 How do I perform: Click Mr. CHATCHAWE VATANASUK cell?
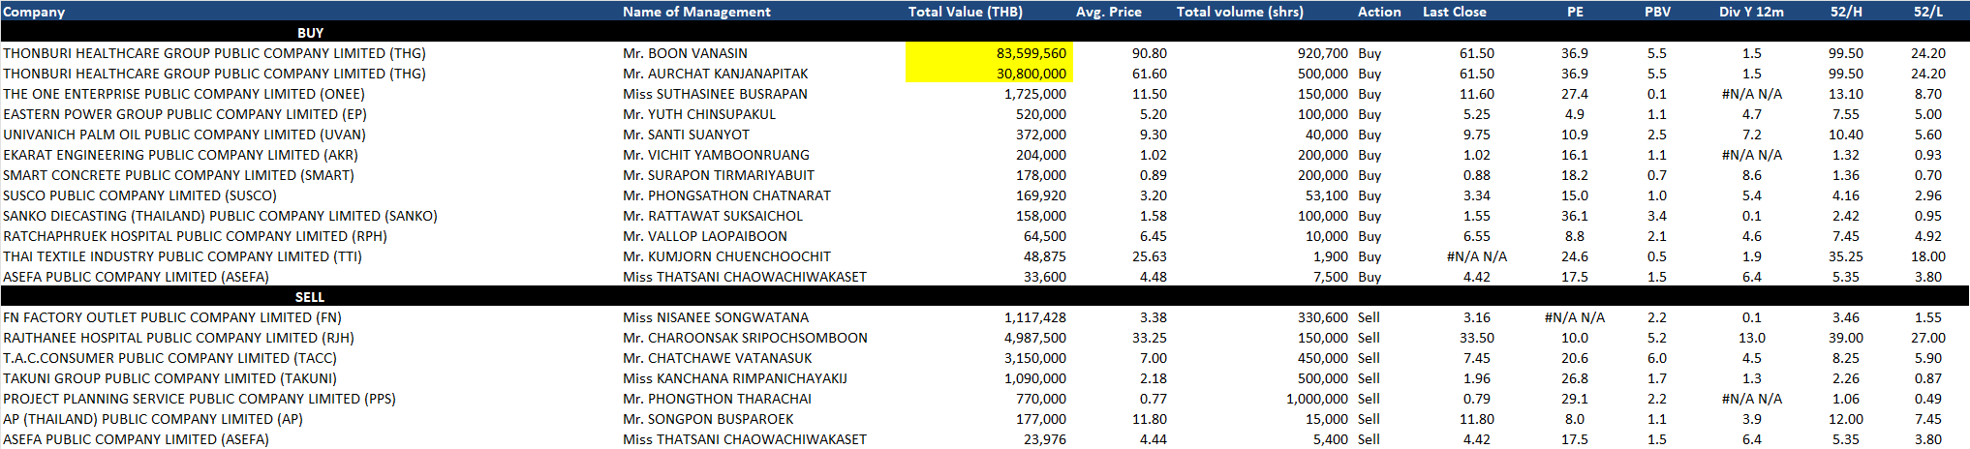(x=718, y=358)
